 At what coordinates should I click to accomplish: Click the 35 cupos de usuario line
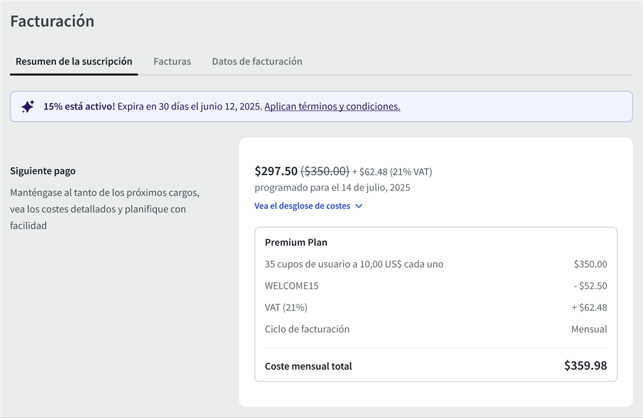click(x=354, y=264)
